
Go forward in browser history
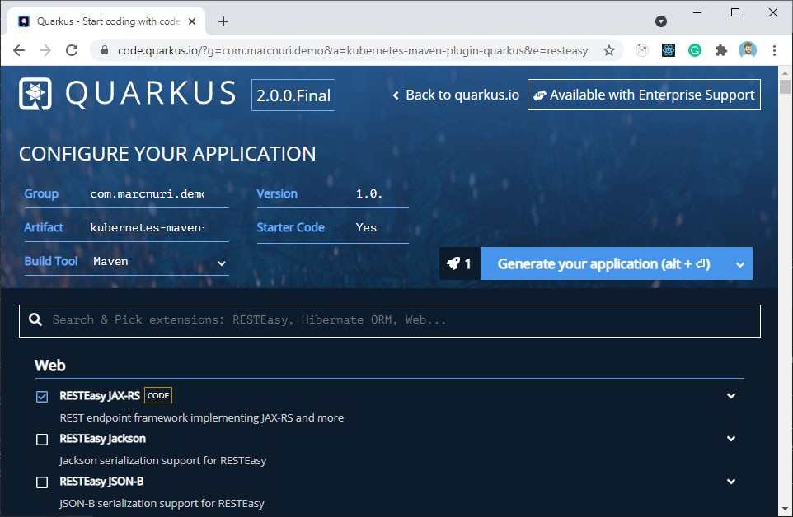(45, 50)
